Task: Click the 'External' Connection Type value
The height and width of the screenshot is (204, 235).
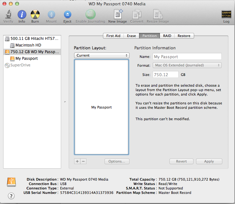Action: click(67, 188)
